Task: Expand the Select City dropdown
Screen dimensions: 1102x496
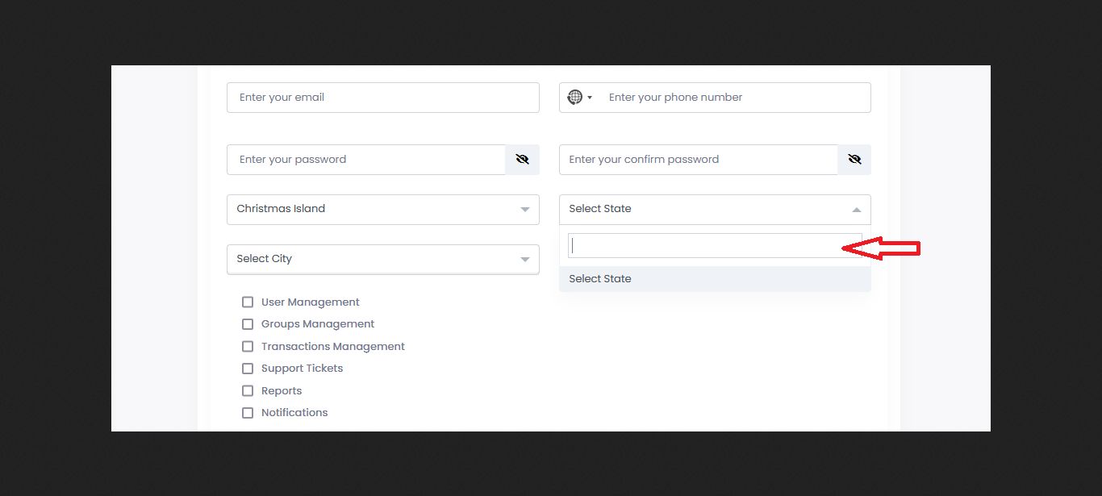Action: click(382, 259)
